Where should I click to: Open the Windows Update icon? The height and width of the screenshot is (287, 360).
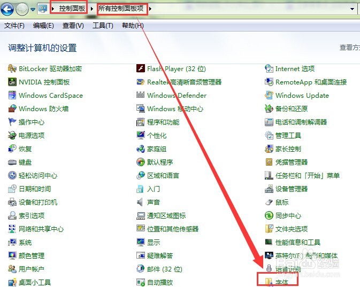[x=269, y=95]
